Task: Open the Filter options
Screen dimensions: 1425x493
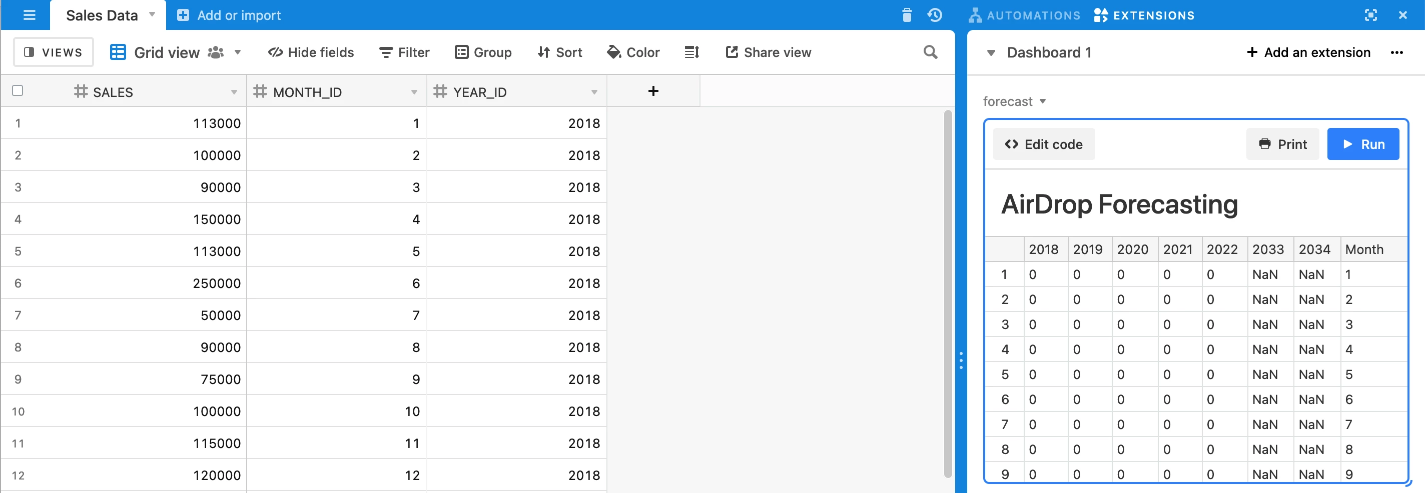Action: point(404,52)
